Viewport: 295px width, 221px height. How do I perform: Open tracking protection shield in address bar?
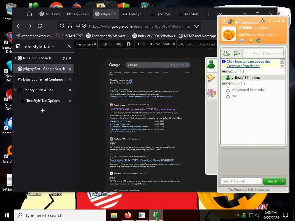coord(62,26)
